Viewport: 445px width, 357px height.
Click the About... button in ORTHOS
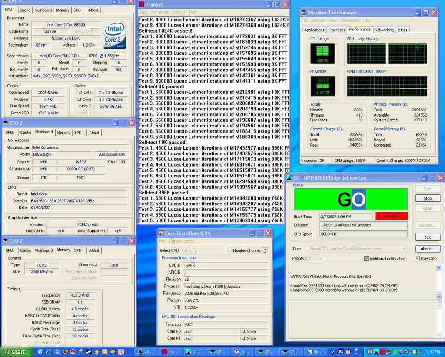click(x=427, y=249)
